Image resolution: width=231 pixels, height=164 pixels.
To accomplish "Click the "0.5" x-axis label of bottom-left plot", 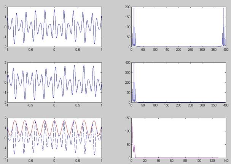I will [x=78, y=161].
